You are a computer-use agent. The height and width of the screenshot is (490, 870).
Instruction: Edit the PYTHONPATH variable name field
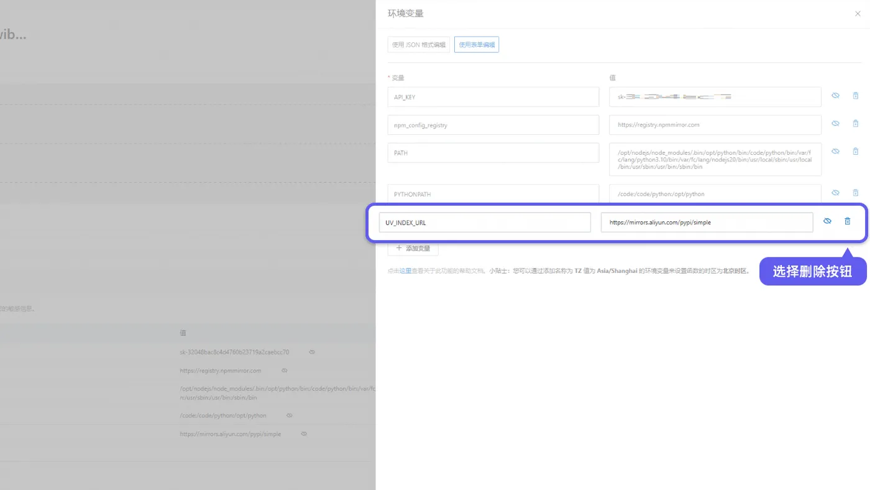pyautogui.click(x=493, y=193)
